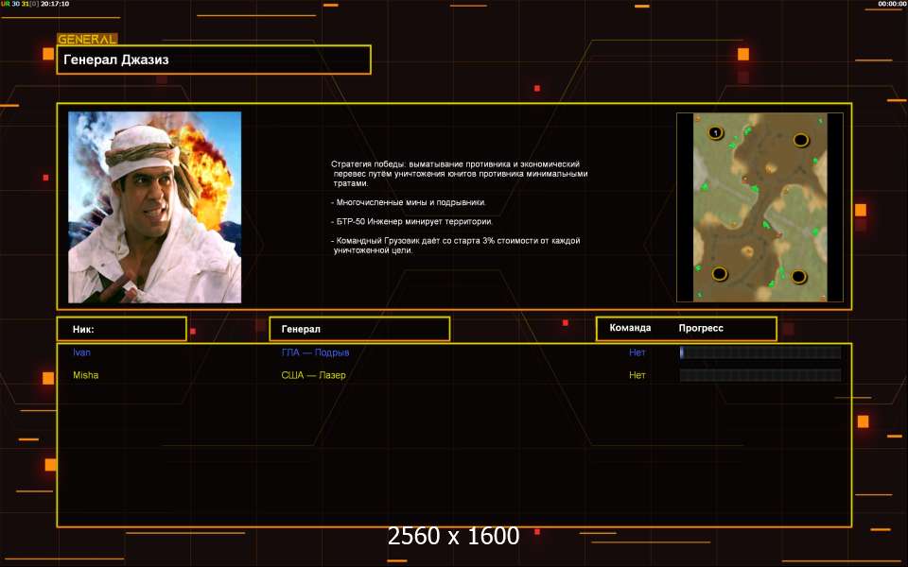This screenshot has width=908, height=567.
Task: Click Ivan's team value 'Нет'
Action: click(x=637, y=352)
